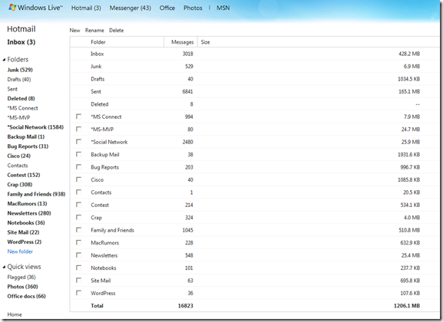This screenshot has width=443, height=322.
Task: Click the Drafts folder name in table
Action: click(98, 79)
